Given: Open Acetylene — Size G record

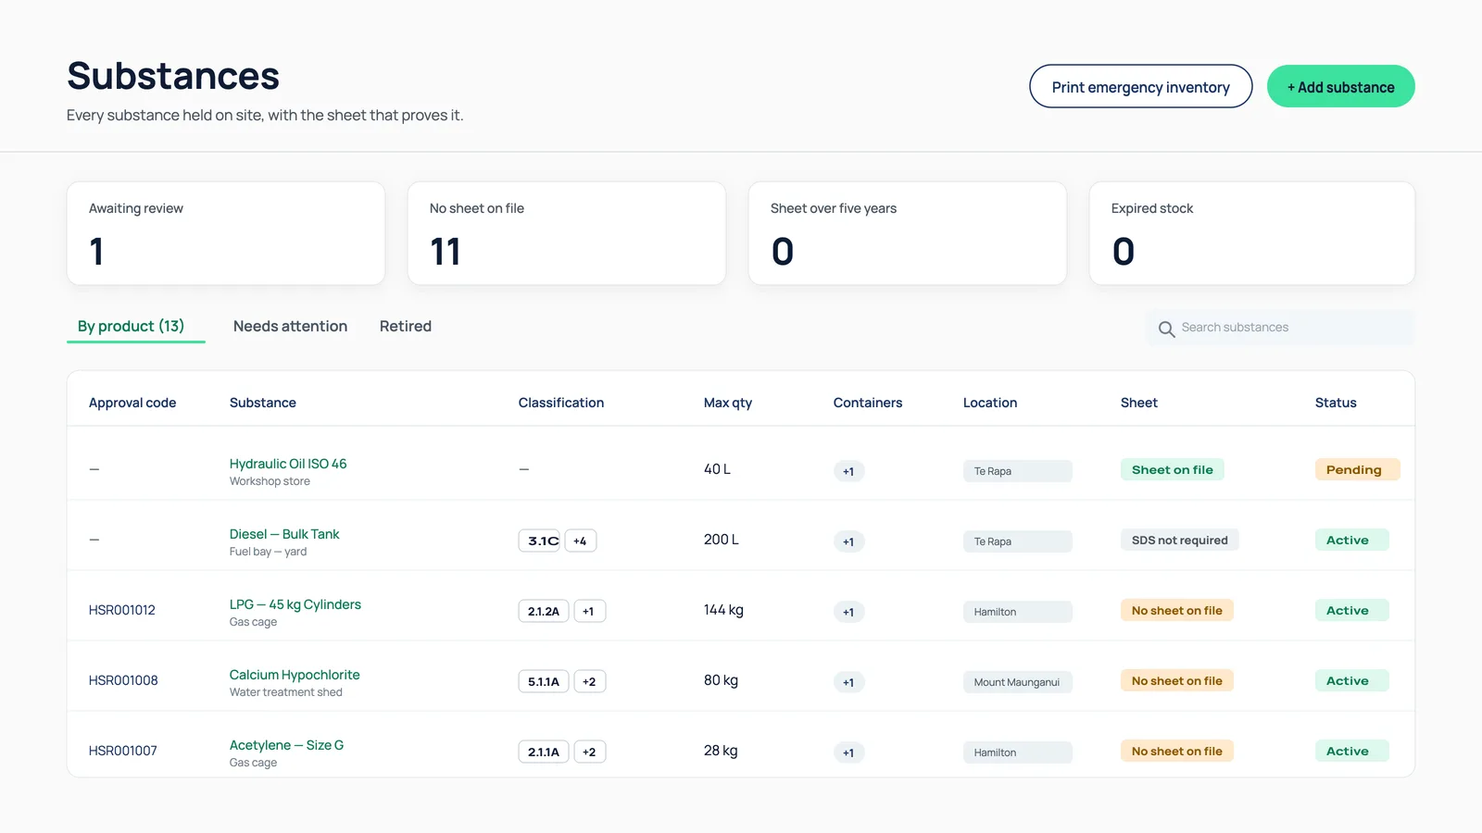Looking at the screenshot, I should point(286,745).
